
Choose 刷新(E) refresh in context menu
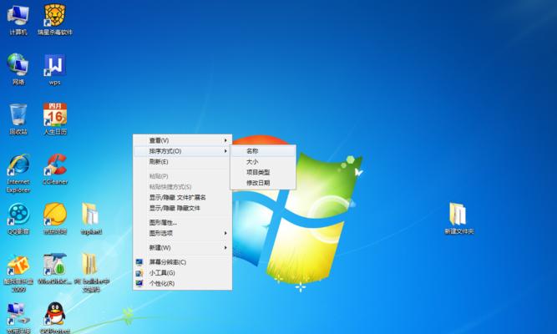click(183, 162)
